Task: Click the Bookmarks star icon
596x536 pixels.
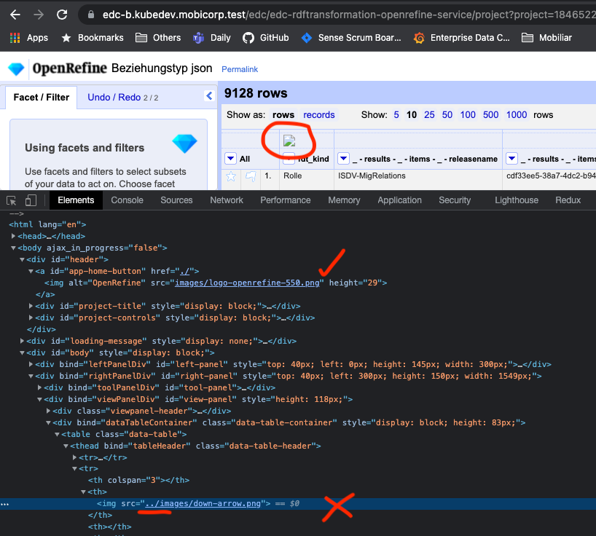Action: pyautogui.click(x=66, y=38)
